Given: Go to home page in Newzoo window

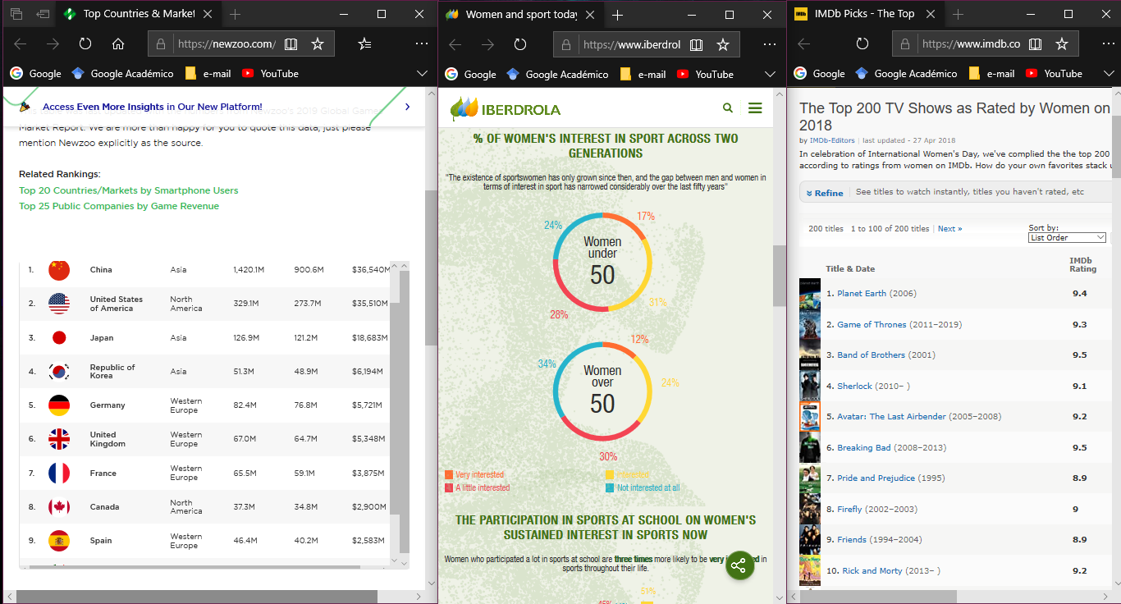Looking at the screenshot, I should 118,44.
